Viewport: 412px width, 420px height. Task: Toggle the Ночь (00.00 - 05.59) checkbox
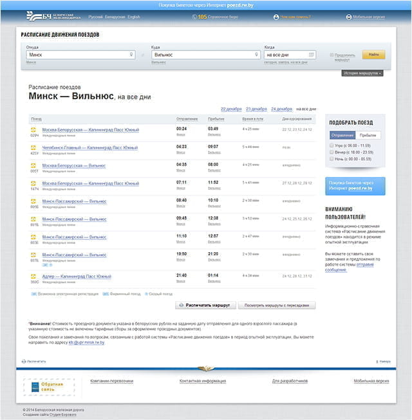coord(331,159)
